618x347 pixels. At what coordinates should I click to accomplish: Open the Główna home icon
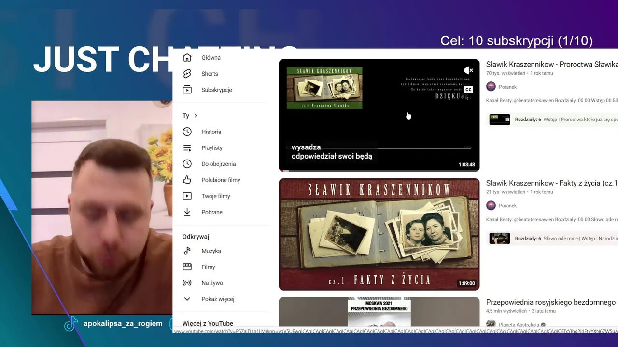(x=187, y=58)
